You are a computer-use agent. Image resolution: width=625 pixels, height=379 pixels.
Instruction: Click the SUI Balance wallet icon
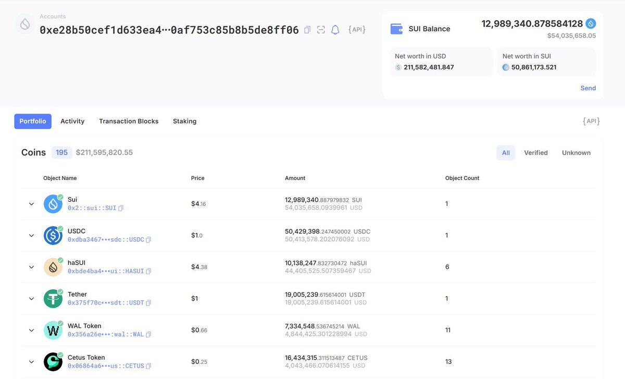(396, 29)
